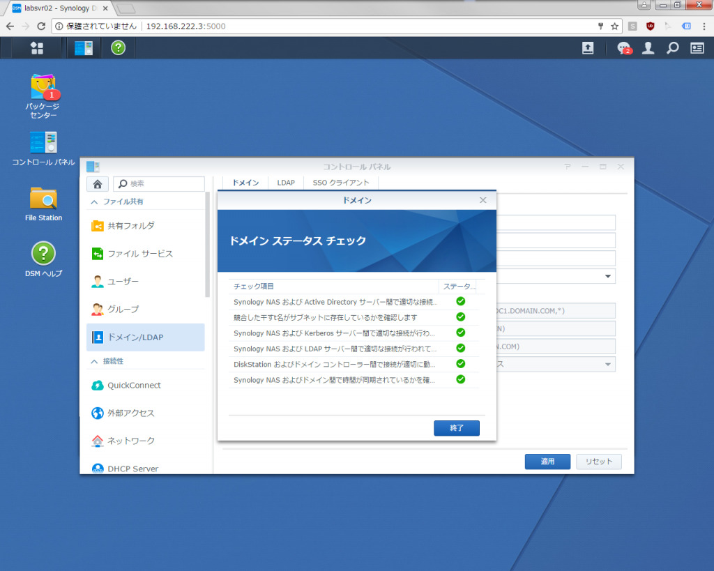Open Package Center desktop icon

pyautogui.click(x=43, y=96)
